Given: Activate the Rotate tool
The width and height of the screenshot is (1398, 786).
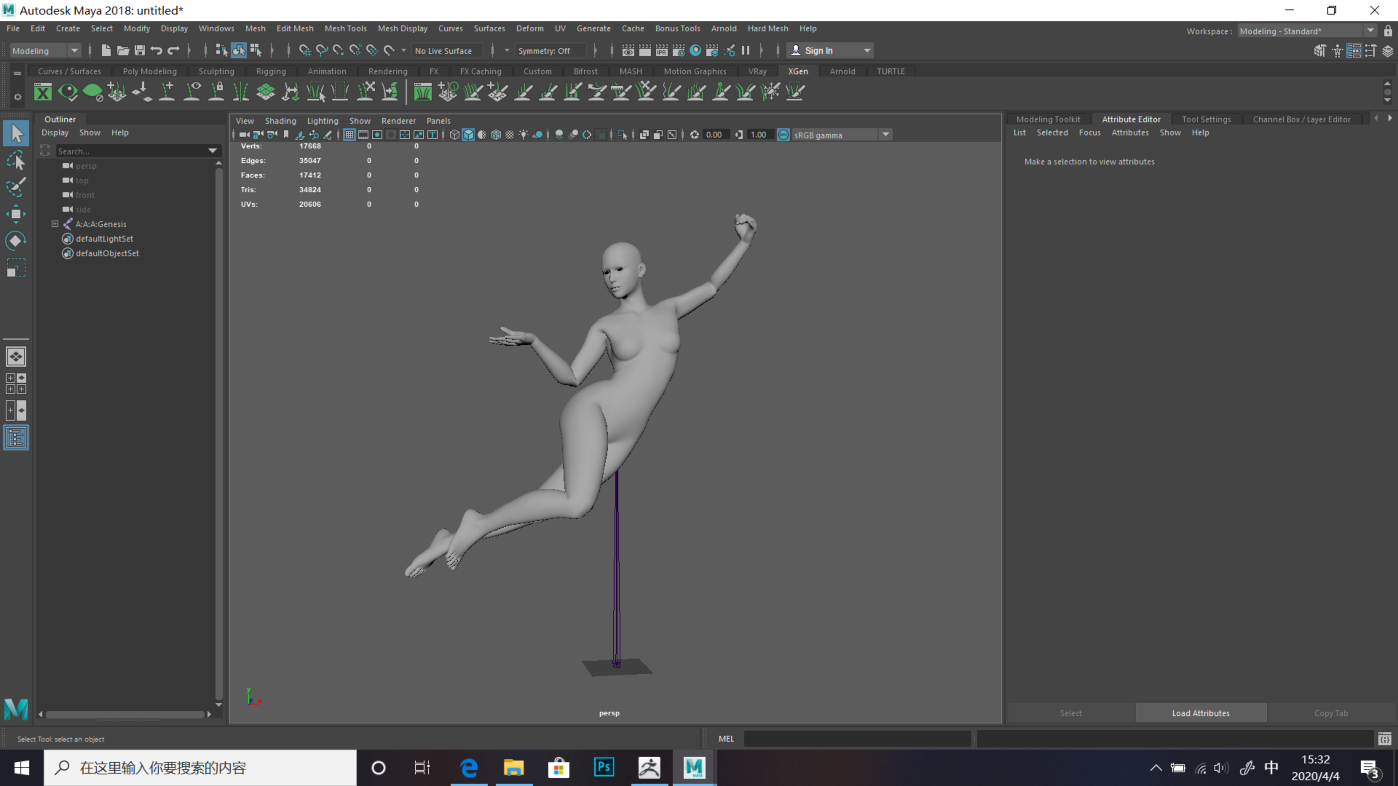Looking at the screenshot, I should click(x=16, y=240).
